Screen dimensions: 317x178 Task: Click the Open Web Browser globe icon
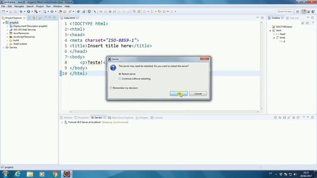tap(78, 12)
